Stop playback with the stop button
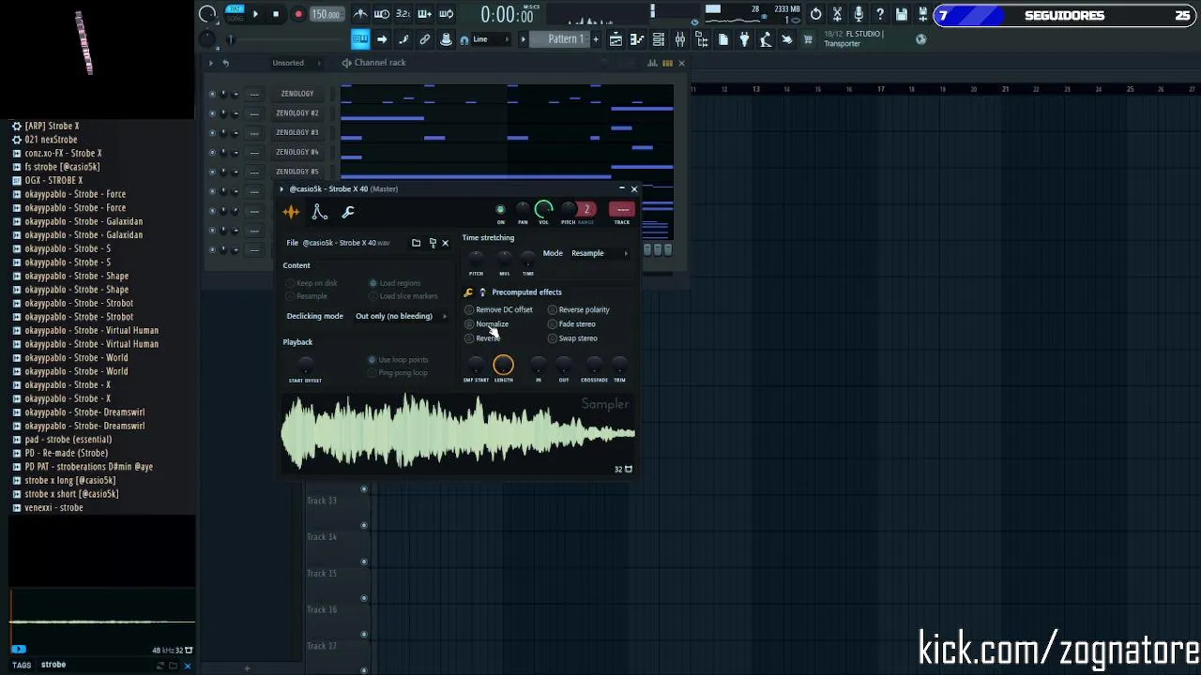The height and width of the screenshot is (675, 1201). pyautogui.click(x=276, y=14)
